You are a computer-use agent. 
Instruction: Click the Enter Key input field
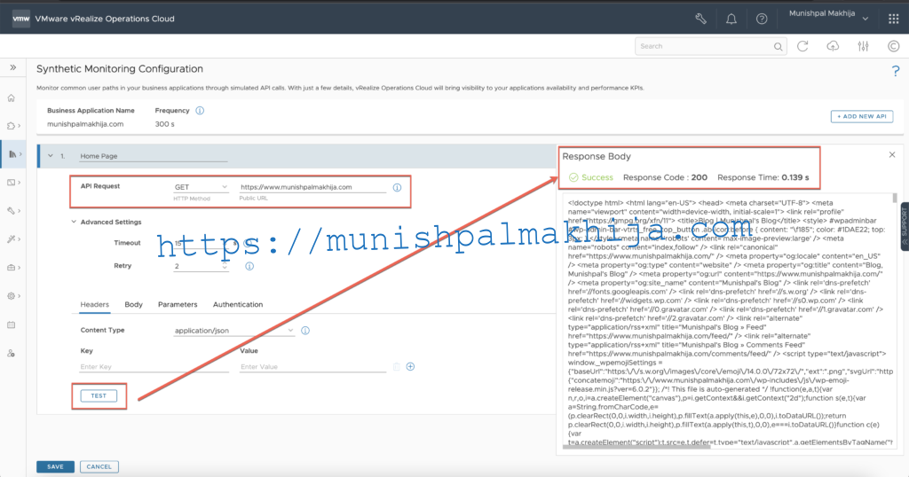coord(154,366)
